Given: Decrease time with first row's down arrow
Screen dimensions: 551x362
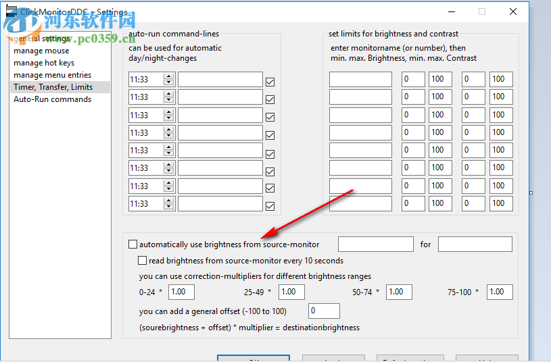Looking at the screenshot, I should coord(169,82).
